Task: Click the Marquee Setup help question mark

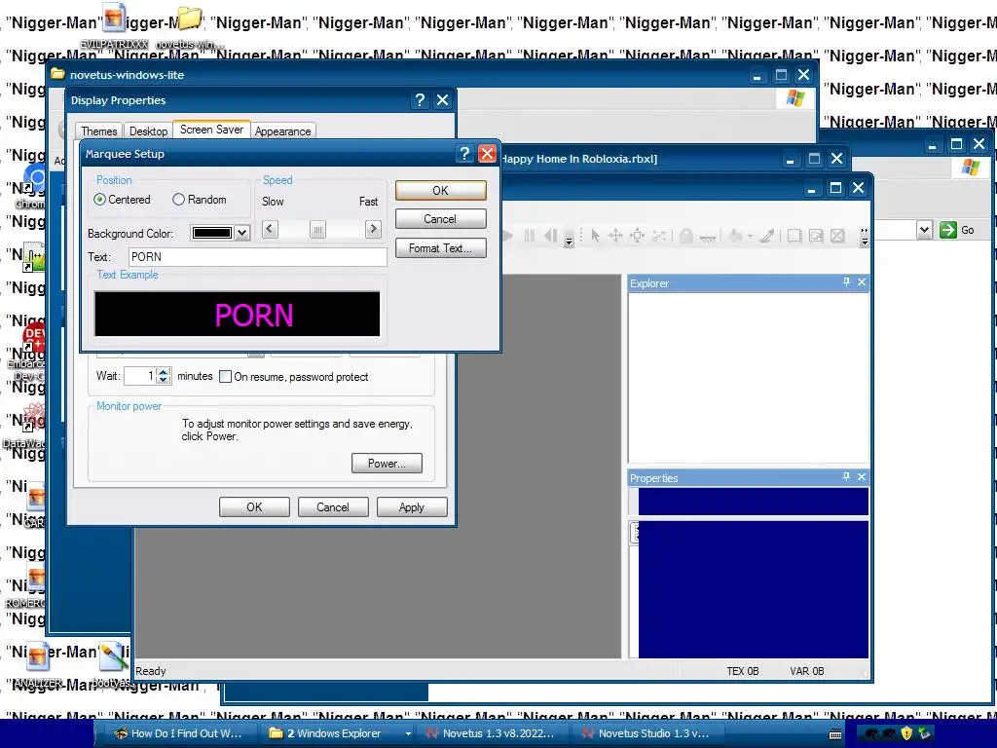Action: pyautogui.click(x=464, y=153)
